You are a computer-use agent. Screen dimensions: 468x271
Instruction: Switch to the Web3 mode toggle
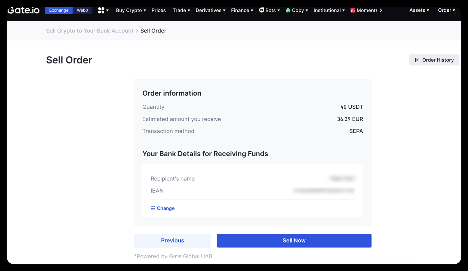click(82, 10)
